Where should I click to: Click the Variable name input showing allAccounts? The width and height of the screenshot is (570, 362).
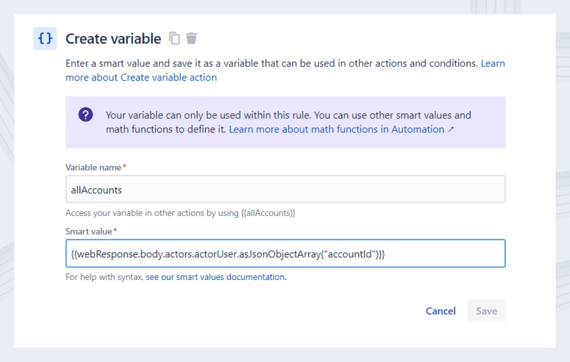[x=285, y=189]
